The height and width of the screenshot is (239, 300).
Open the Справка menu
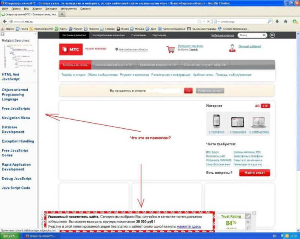(x=85, y=9)
